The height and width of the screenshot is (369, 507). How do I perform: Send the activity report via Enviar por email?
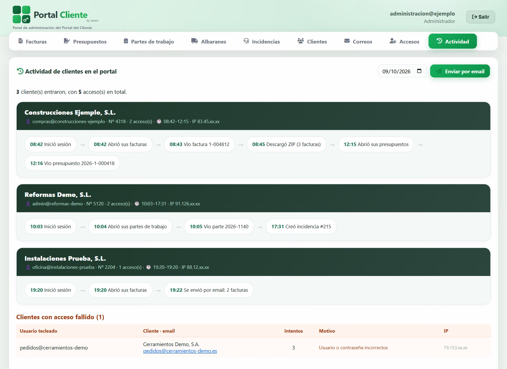click(x=460, y=71)
